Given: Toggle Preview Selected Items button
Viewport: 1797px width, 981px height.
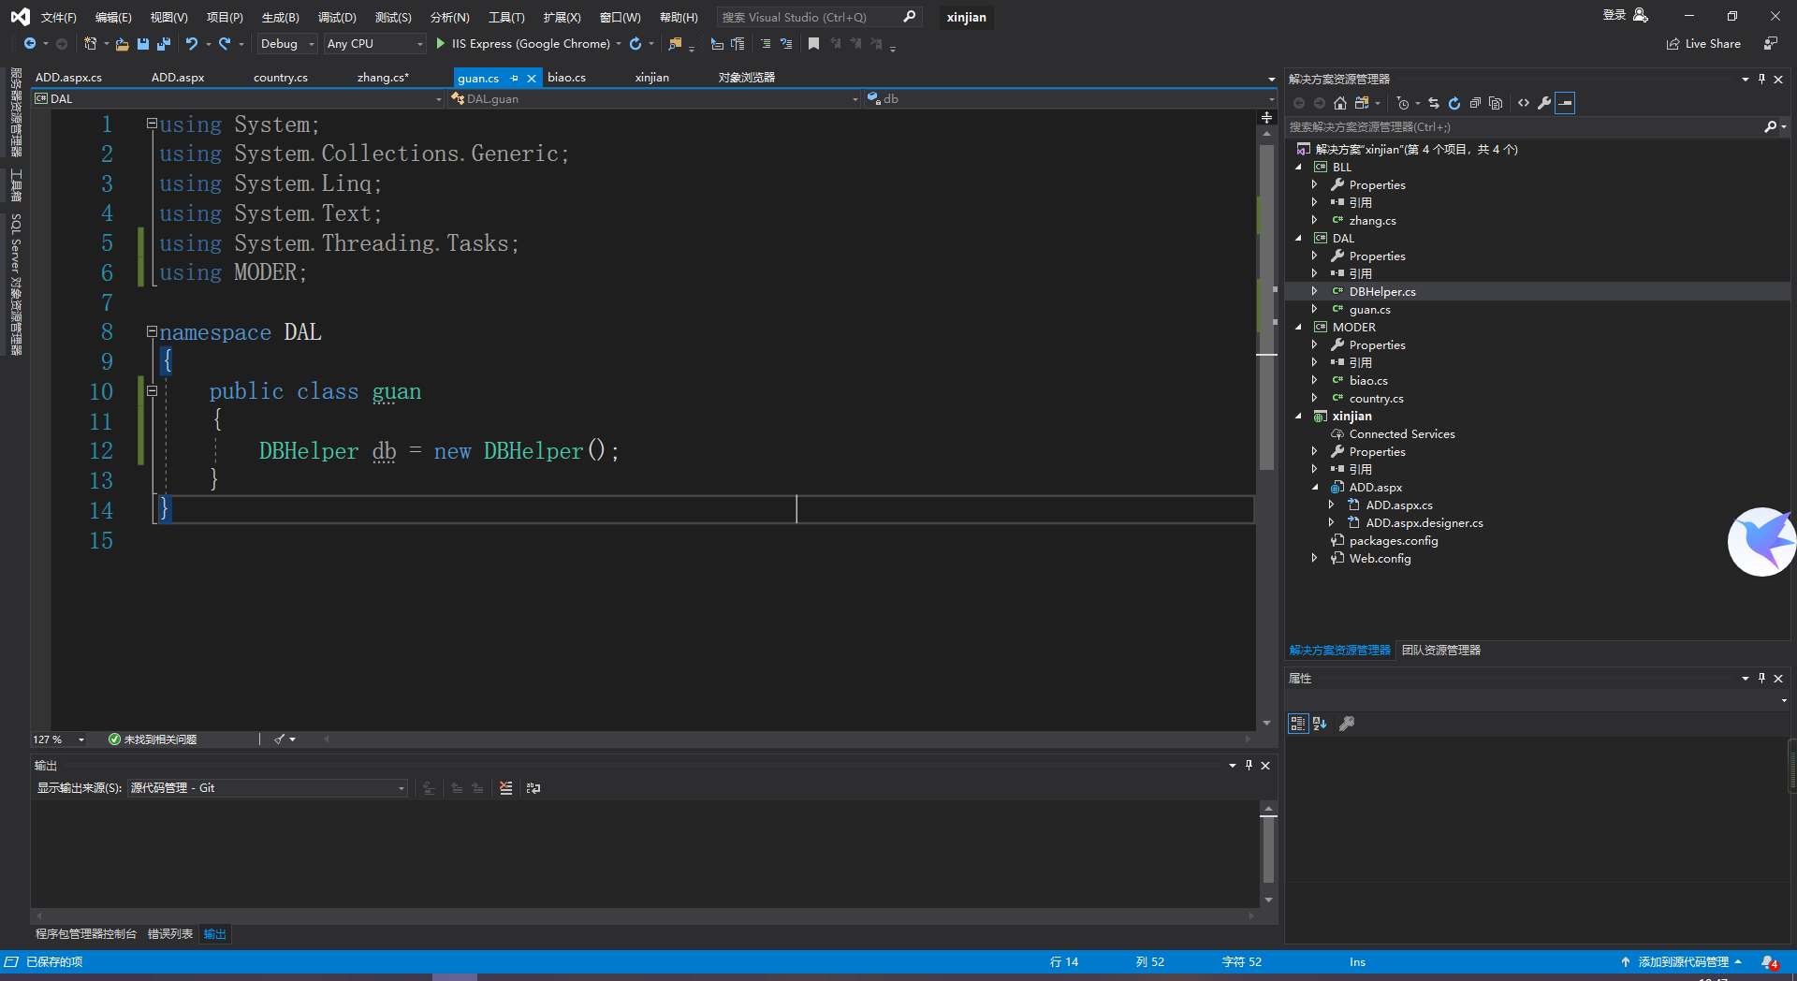Looking at the screenshot, I should point(1565,103).
